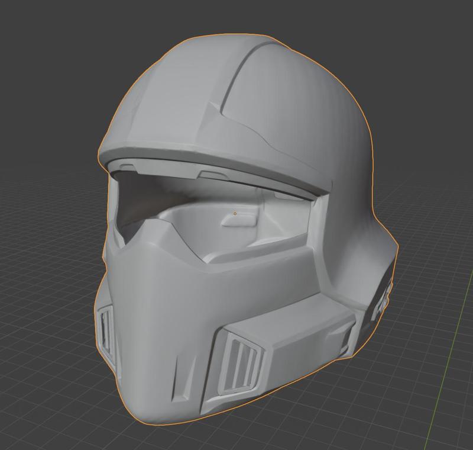473x450 pixels.
Task: Click the top dome of the helmet
Action: click(x=237, y=59)
